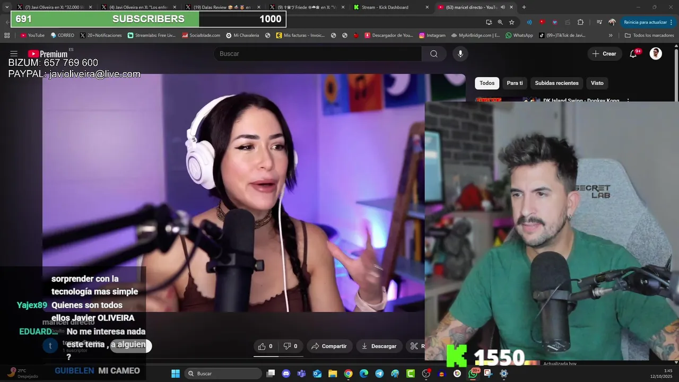The width and height of the screenshot is (679, 382).
Task: Start voice search with the microphone icon
Action: (x=460, y=54)
